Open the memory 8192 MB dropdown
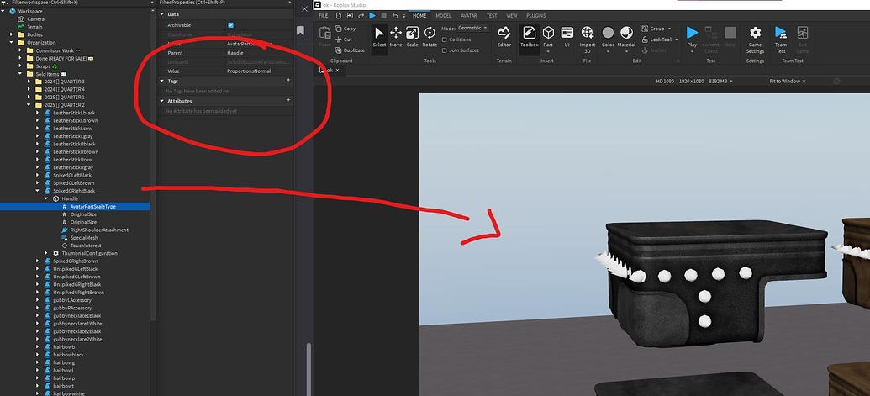 pos(720,81)
